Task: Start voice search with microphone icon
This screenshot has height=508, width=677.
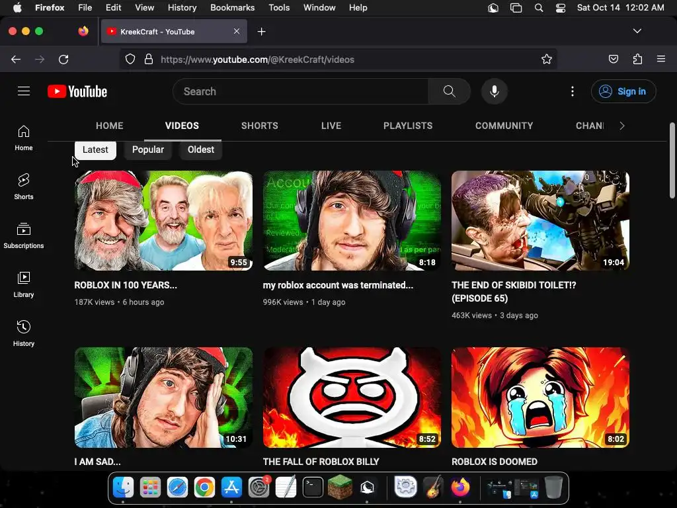Action: 495,91
